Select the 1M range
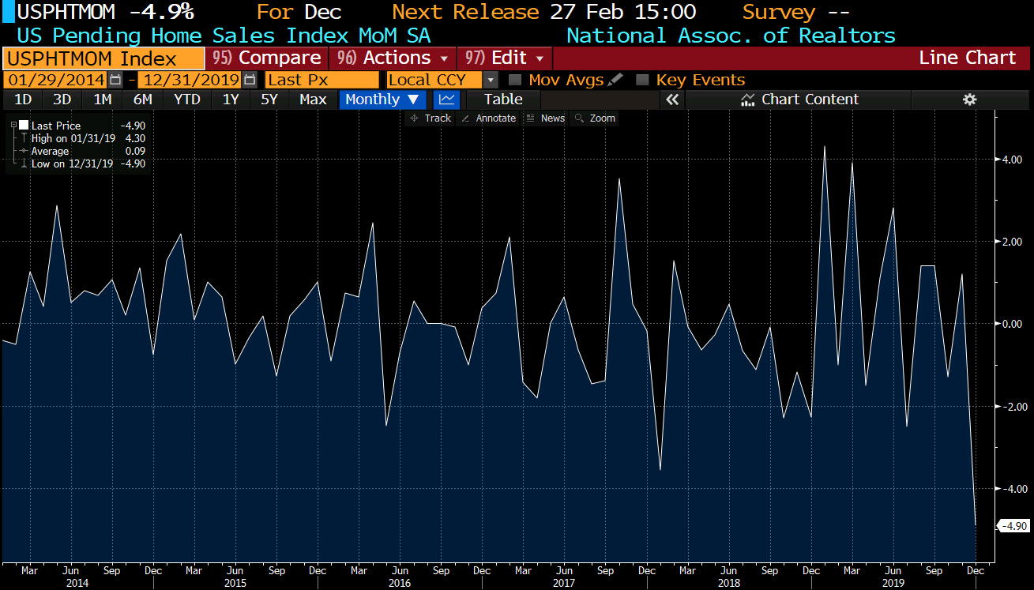Viewport: 1034px width, 590px height. (x=103, y=100)
